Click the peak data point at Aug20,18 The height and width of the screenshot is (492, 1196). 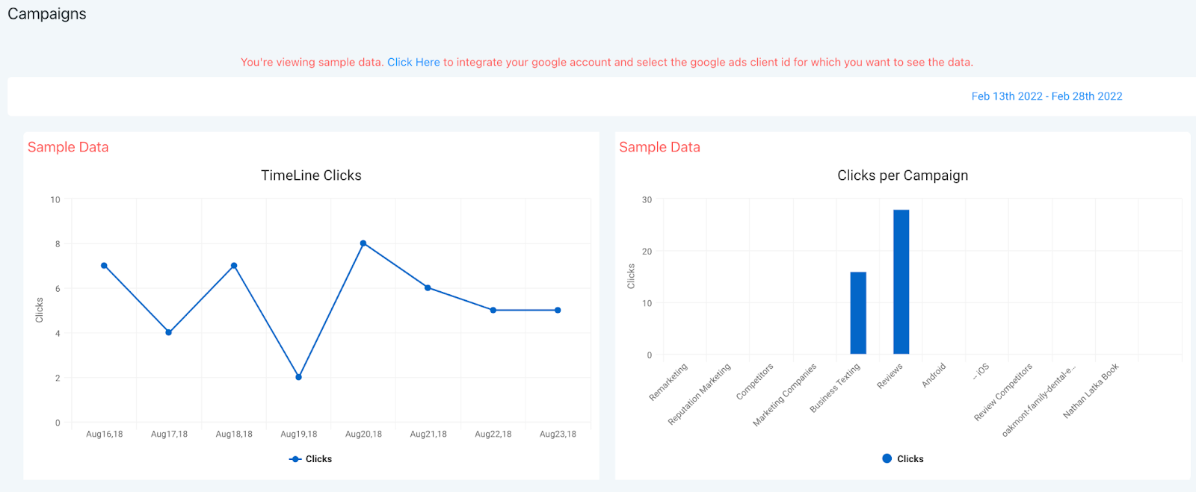pyautogui.click(x=363, y=243)
